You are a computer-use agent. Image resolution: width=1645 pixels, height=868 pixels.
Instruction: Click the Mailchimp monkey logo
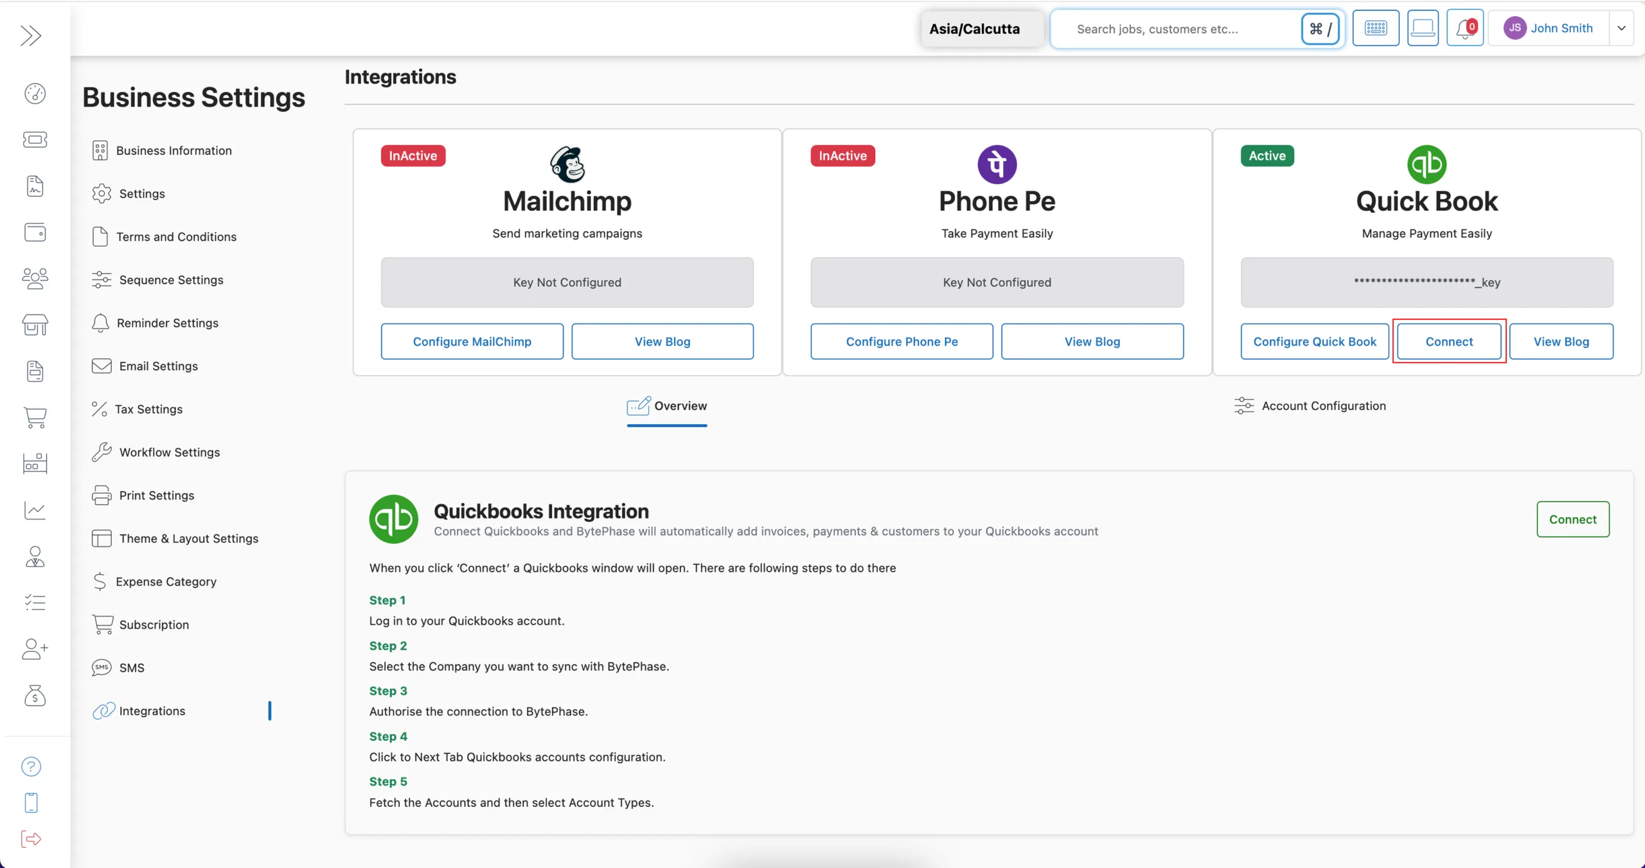568,164
